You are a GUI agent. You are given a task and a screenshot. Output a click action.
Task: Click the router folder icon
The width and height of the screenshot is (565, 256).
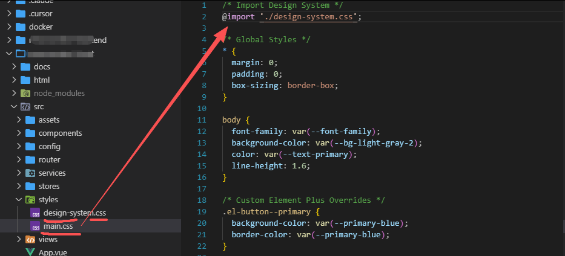tap(30, 160)
